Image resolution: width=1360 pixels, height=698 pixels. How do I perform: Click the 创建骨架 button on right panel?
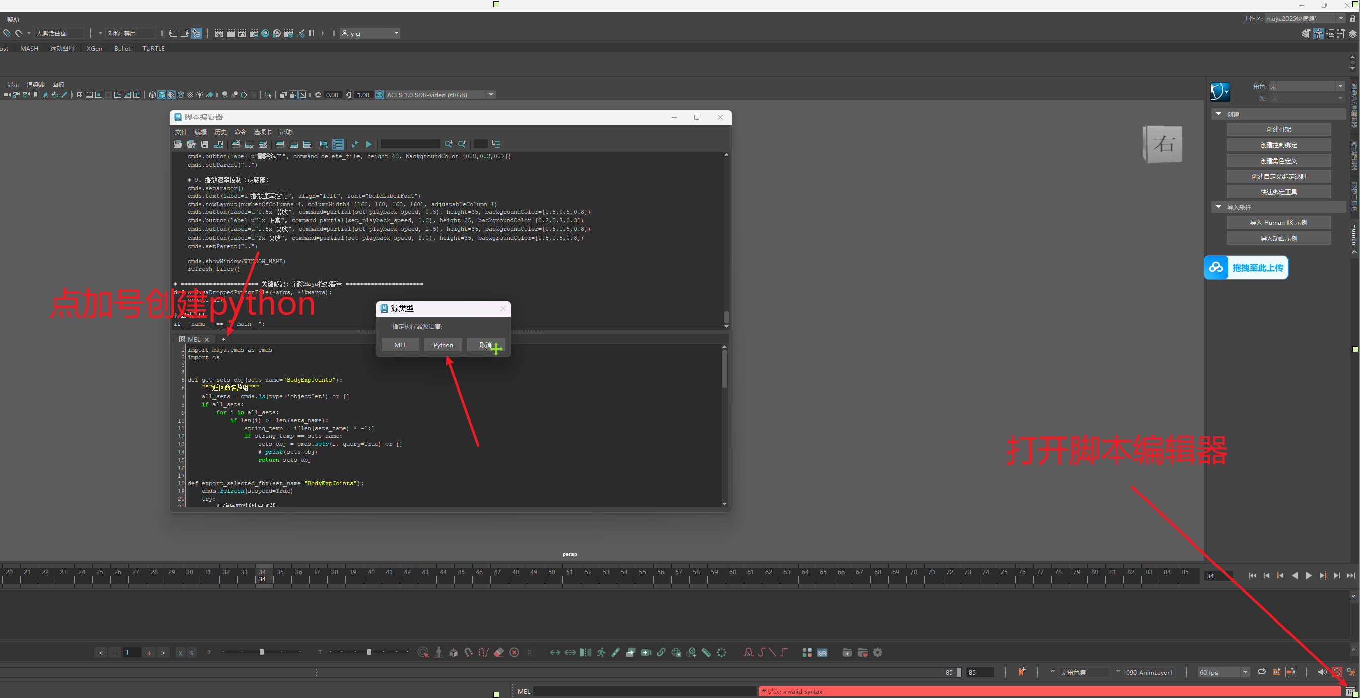point(1278,129)
